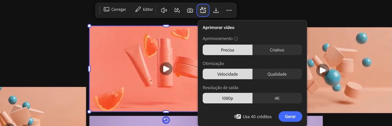Choose Velocidade optimization
The height and width of the screenshot is (126, 392).
coord(228,74)
